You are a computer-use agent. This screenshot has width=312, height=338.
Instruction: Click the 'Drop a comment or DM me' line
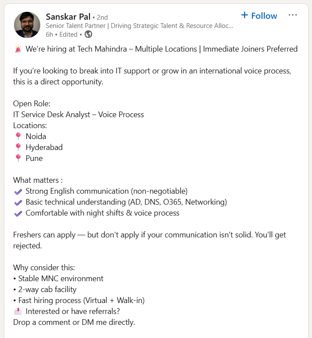pyautogui.click(x=74, y=322)
